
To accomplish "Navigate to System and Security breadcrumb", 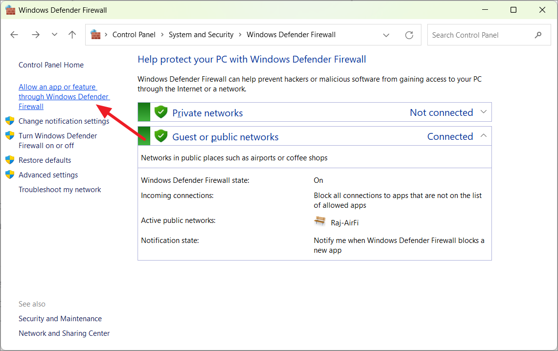I will [x=201, y=34].
